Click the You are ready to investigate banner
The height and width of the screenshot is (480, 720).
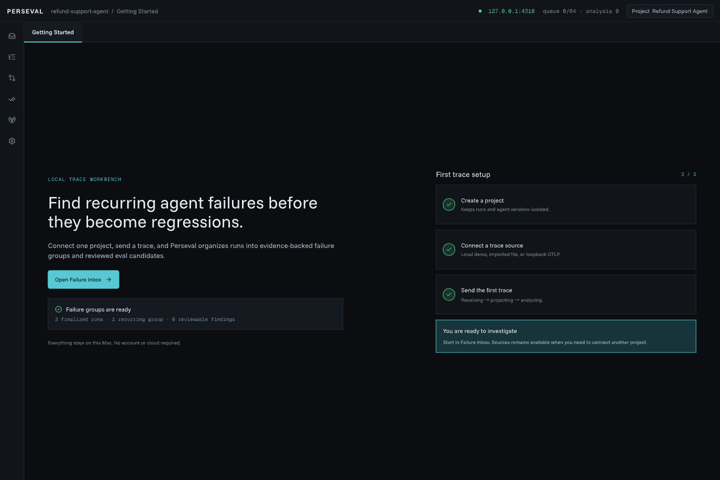[x=566, y=336]
